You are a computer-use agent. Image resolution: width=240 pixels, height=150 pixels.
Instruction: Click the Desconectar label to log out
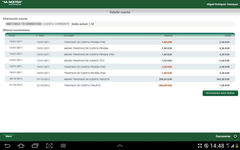[x=223, y=136]
